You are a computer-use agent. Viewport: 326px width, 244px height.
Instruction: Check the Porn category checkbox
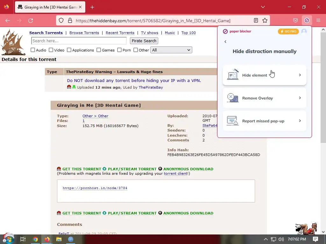click(x=119, y=50)
